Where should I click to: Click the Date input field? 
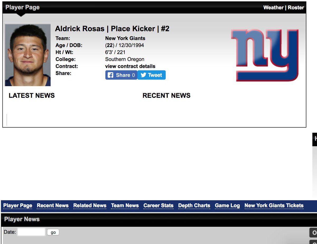[31, 232]
